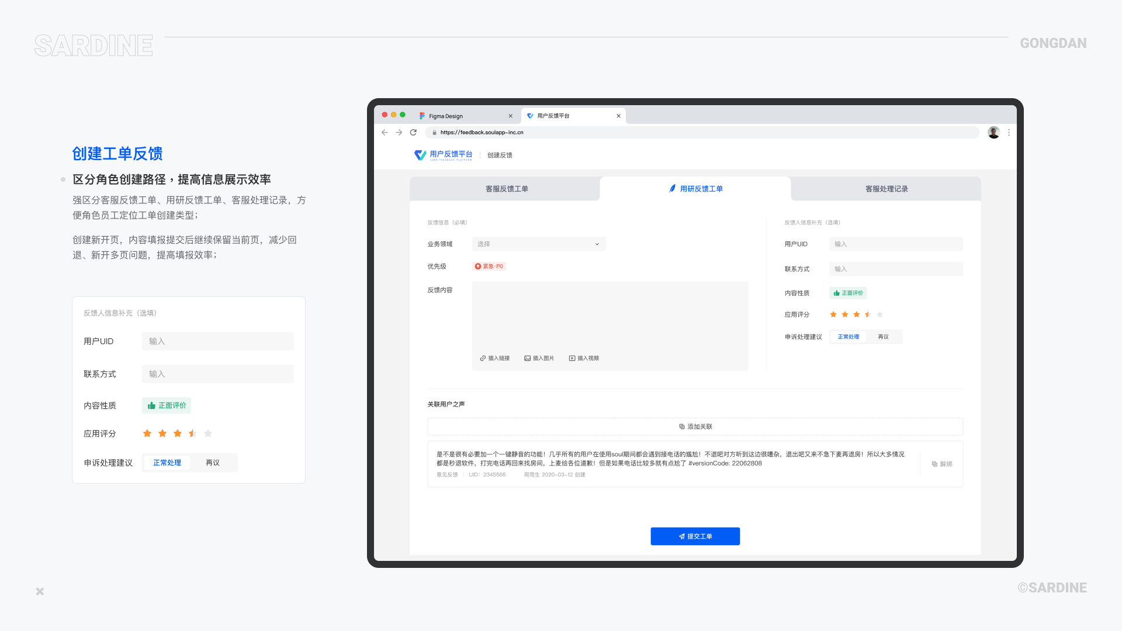1122x631 pixels.
Task: Choose 再议 option in browser form
Action: coord(883,337)
